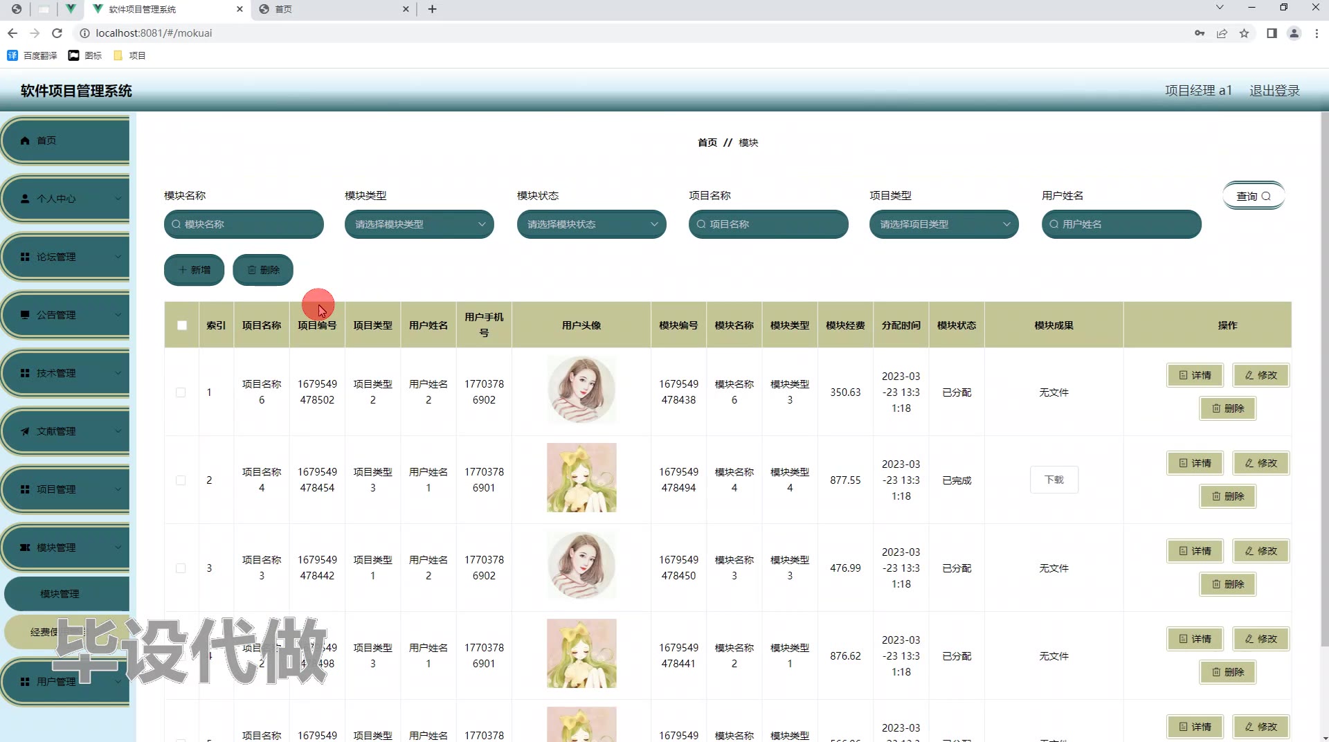The width and height of the screenshot is (1329, 742).
Task: Click the person icon beside 个人中心
Action: [25, 199]
